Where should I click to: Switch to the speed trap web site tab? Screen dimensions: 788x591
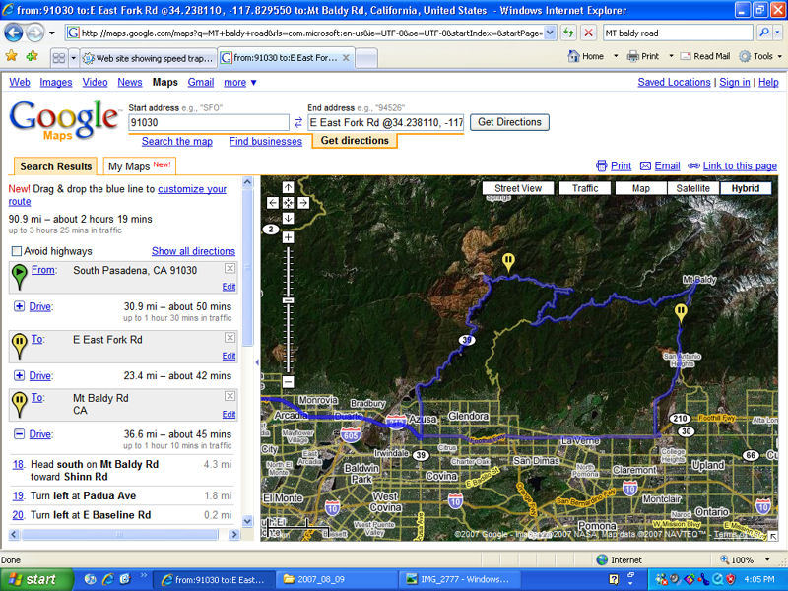[x=149, y=58]
